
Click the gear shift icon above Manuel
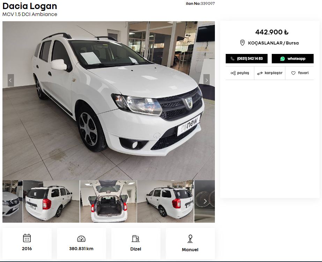click(190, 239)
